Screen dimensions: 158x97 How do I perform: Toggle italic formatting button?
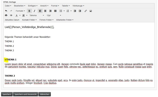pyautogui.click(x=34, y=11)
